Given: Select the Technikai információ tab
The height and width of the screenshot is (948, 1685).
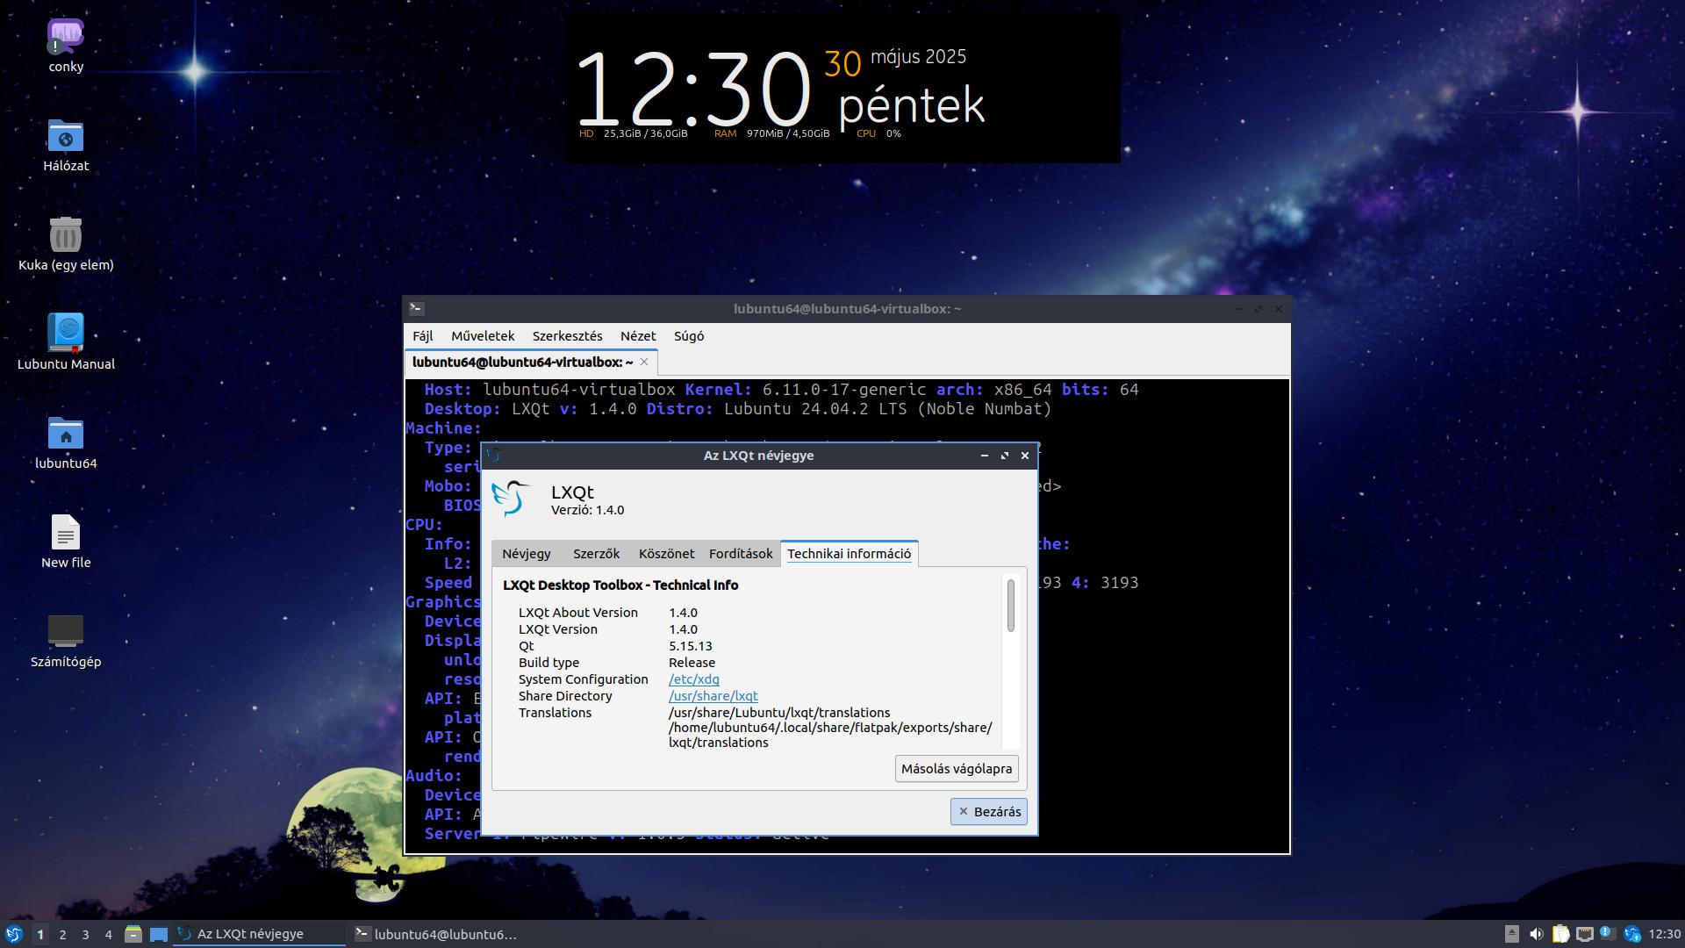Looking at the screenshot, I should point(849,554).
